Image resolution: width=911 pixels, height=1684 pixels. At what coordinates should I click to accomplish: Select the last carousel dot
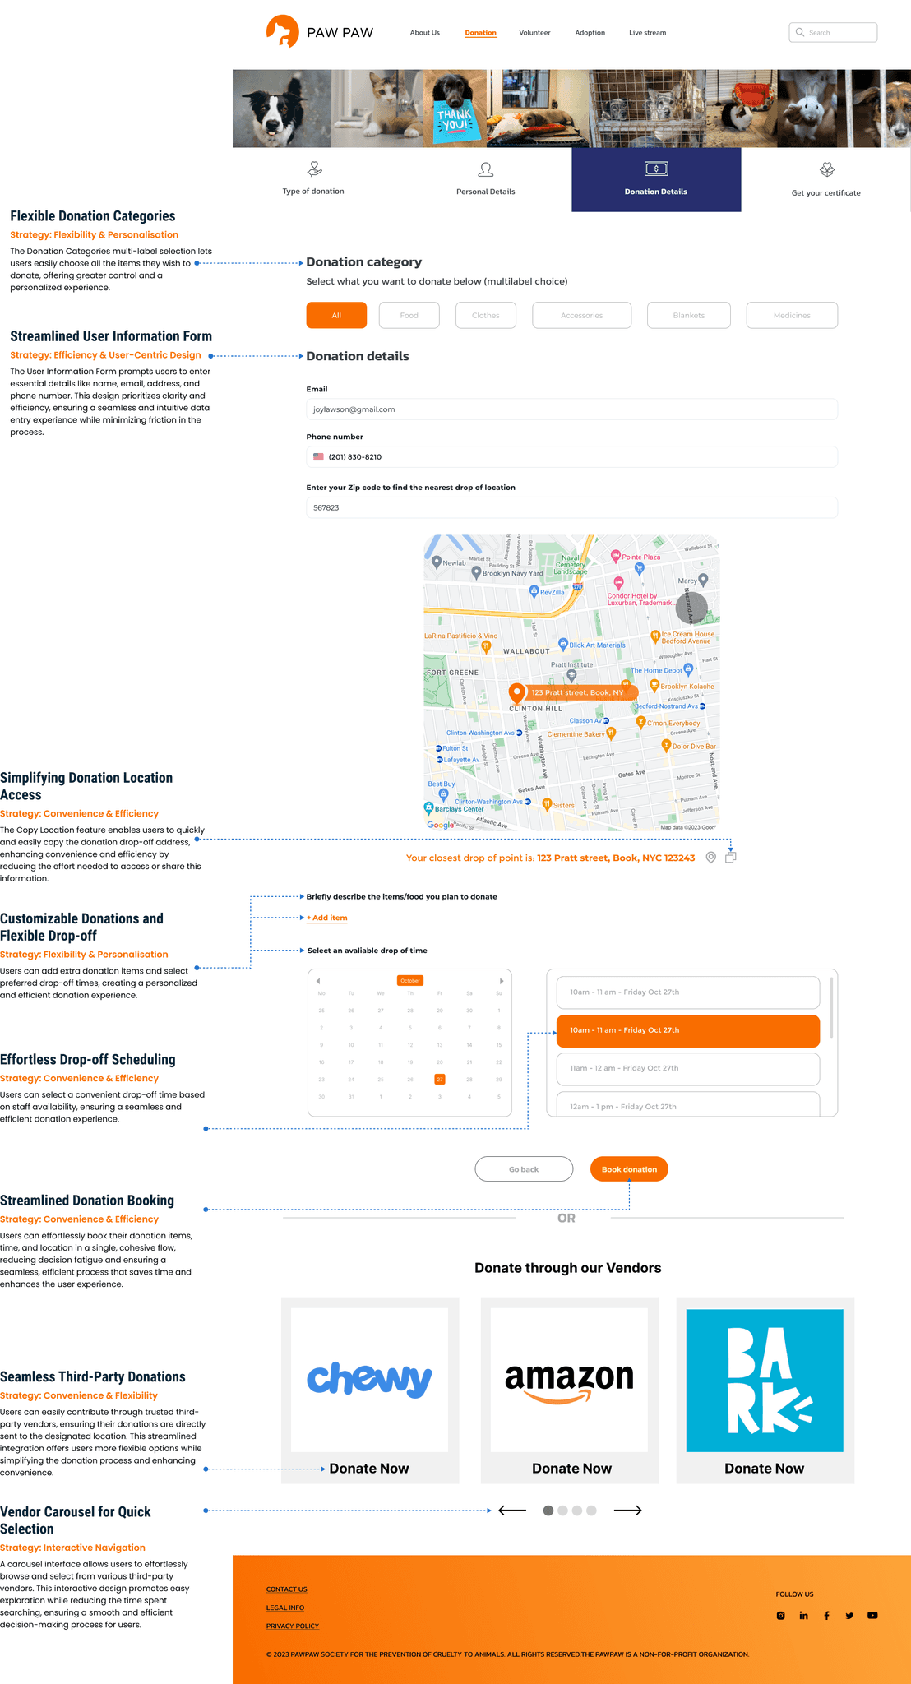592,1511
